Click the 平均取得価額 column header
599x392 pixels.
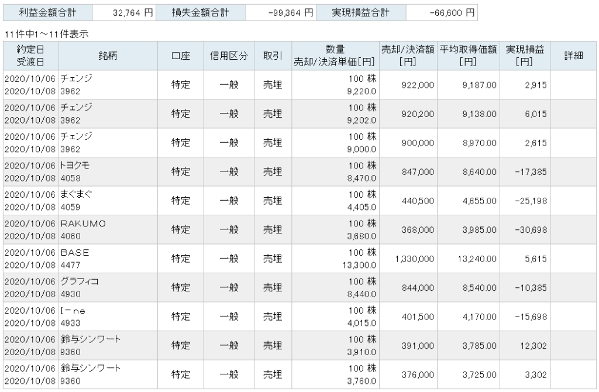(469, 56)
